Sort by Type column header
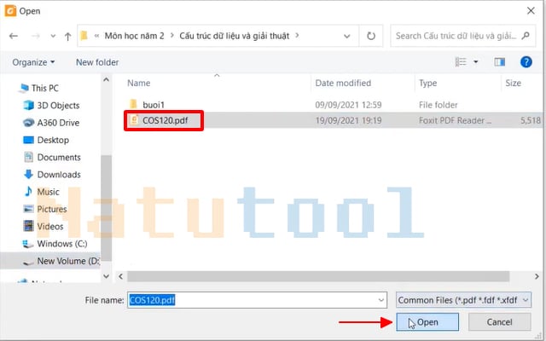The image size is (546, 341). coord(427,84)
